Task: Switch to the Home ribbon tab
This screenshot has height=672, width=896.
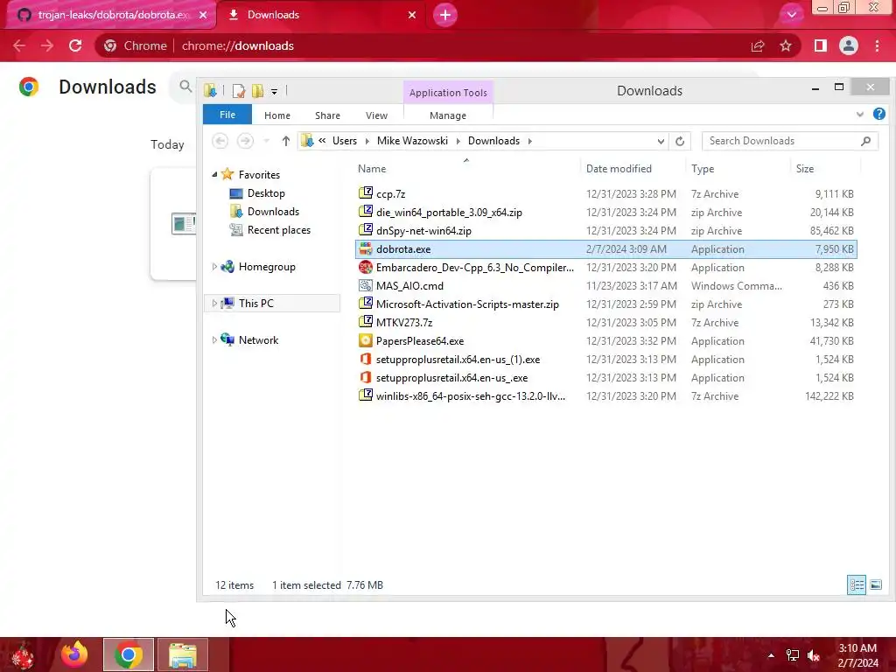Action: [277, 115]
